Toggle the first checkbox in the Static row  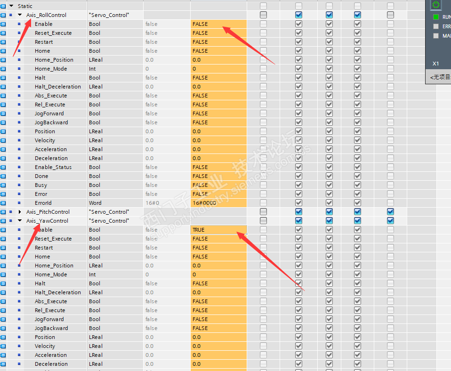(263, 6)
